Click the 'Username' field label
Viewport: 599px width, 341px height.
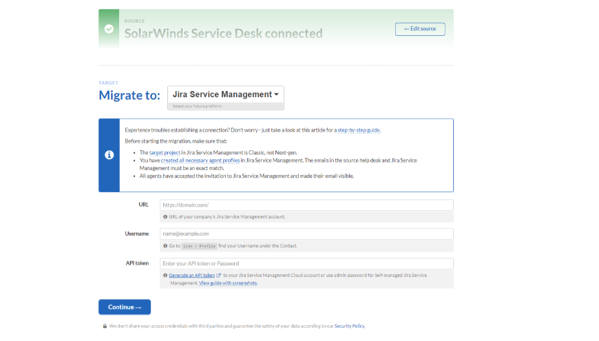pyautogui.click(x=137, y=234)
